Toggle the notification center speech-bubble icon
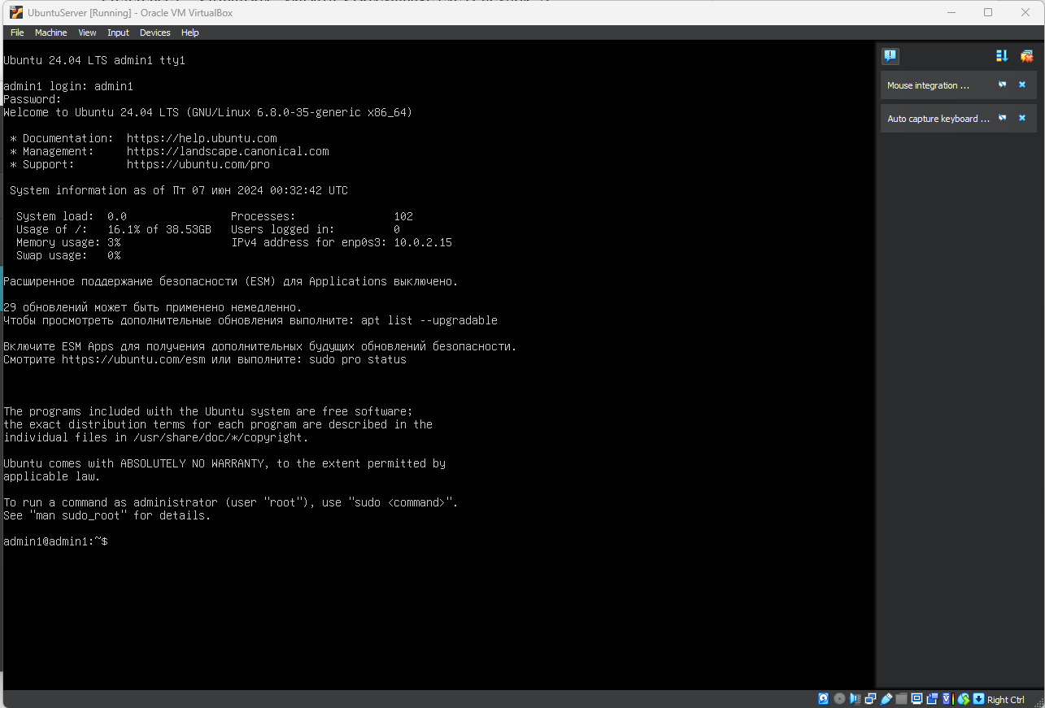Image resolution: width=1045 pixels, height=708 pixels. 890,56
